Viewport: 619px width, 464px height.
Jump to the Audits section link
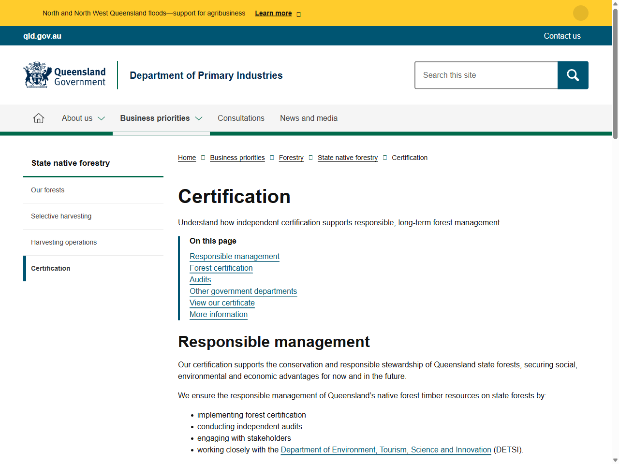(x=200, y=279)
